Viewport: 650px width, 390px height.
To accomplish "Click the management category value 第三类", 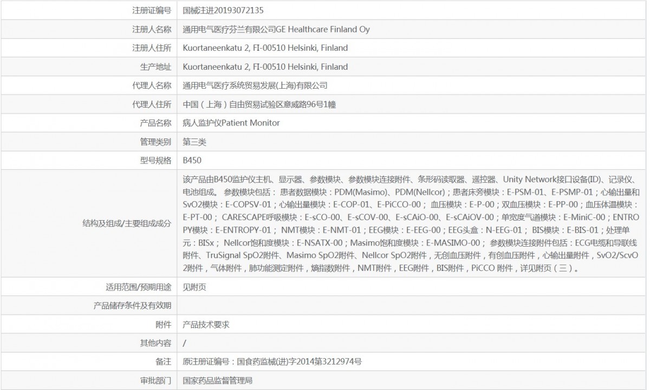I will click(194, 142).
